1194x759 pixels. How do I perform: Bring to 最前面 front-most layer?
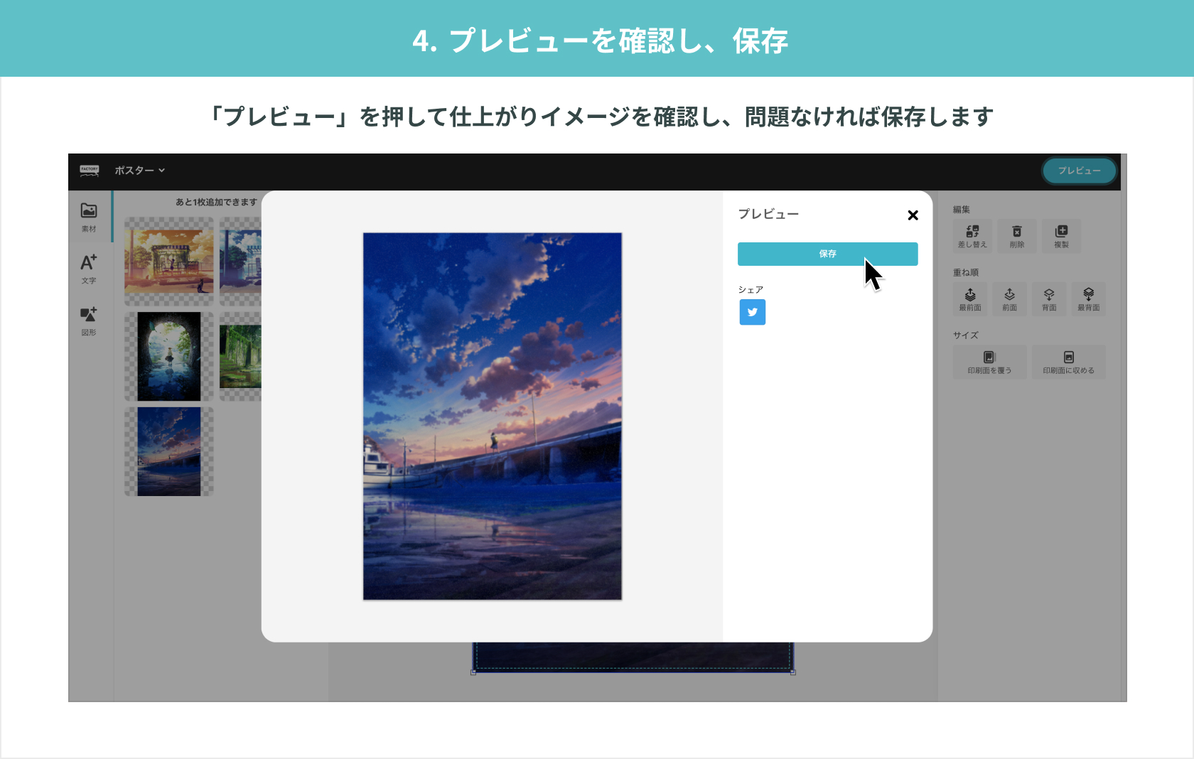(970, 299)
